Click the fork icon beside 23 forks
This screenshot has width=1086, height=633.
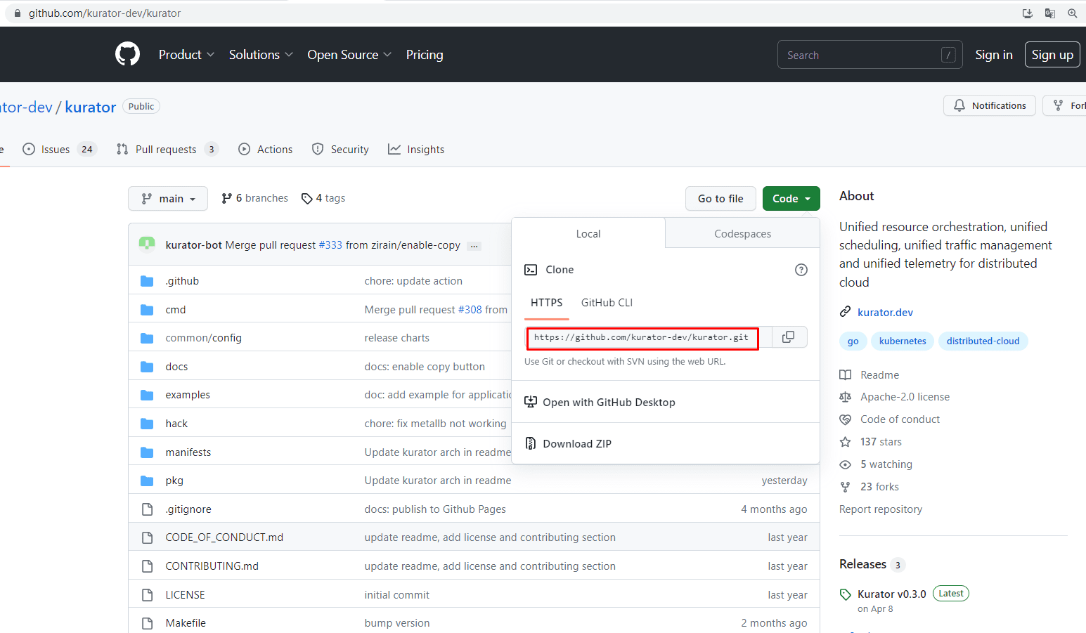[846, 487]
